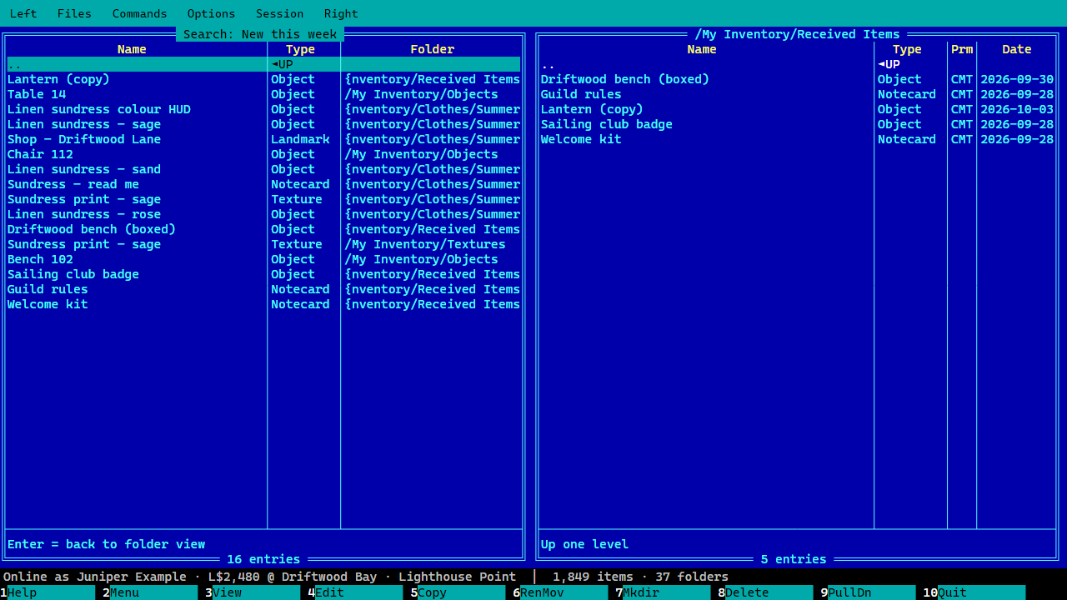Select the '..' row in left panel
The height and width of the screenshot is (600, 1067).
point(263,64)
